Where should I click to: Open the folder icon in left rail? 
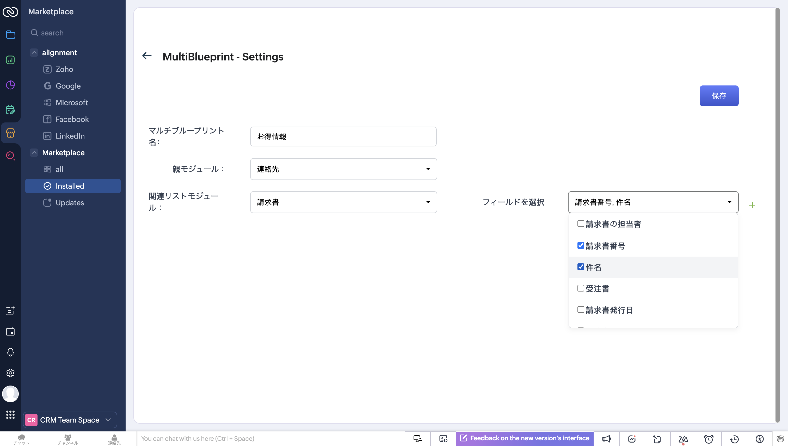point(10,35)
